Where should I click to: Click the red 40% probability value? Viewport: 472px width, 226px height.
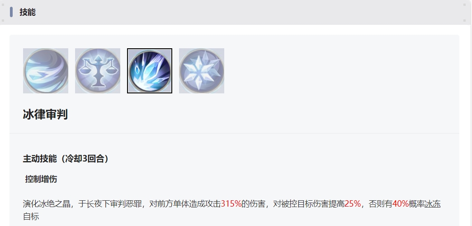(x=401, y=204)
